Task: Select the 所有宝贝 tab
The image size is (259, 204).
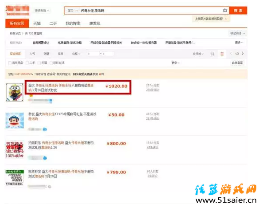Action: coord(17,24)
